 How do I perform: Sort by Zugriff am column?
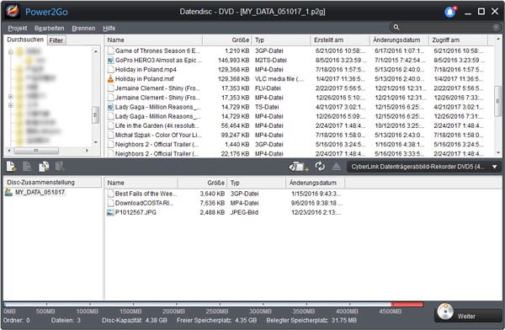(459, 40)
